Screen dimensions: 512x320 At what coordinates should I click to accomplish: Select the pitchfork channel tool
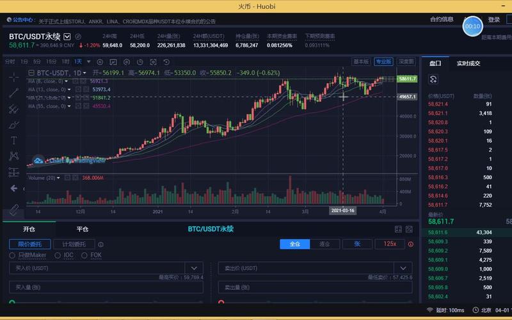(x=13, y=109)
